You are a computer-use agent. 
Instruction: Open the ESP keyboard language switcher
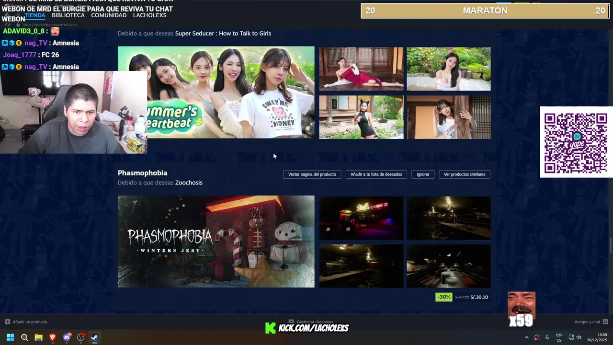tap(559, 337)
